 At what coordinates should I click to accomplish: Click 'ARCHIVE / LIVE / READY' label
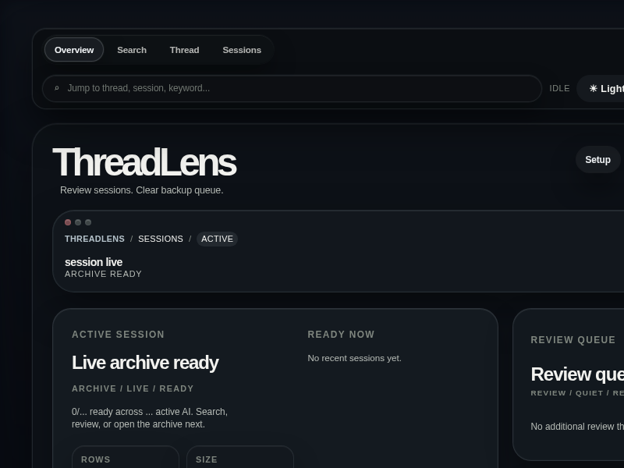tap(133, 388)
